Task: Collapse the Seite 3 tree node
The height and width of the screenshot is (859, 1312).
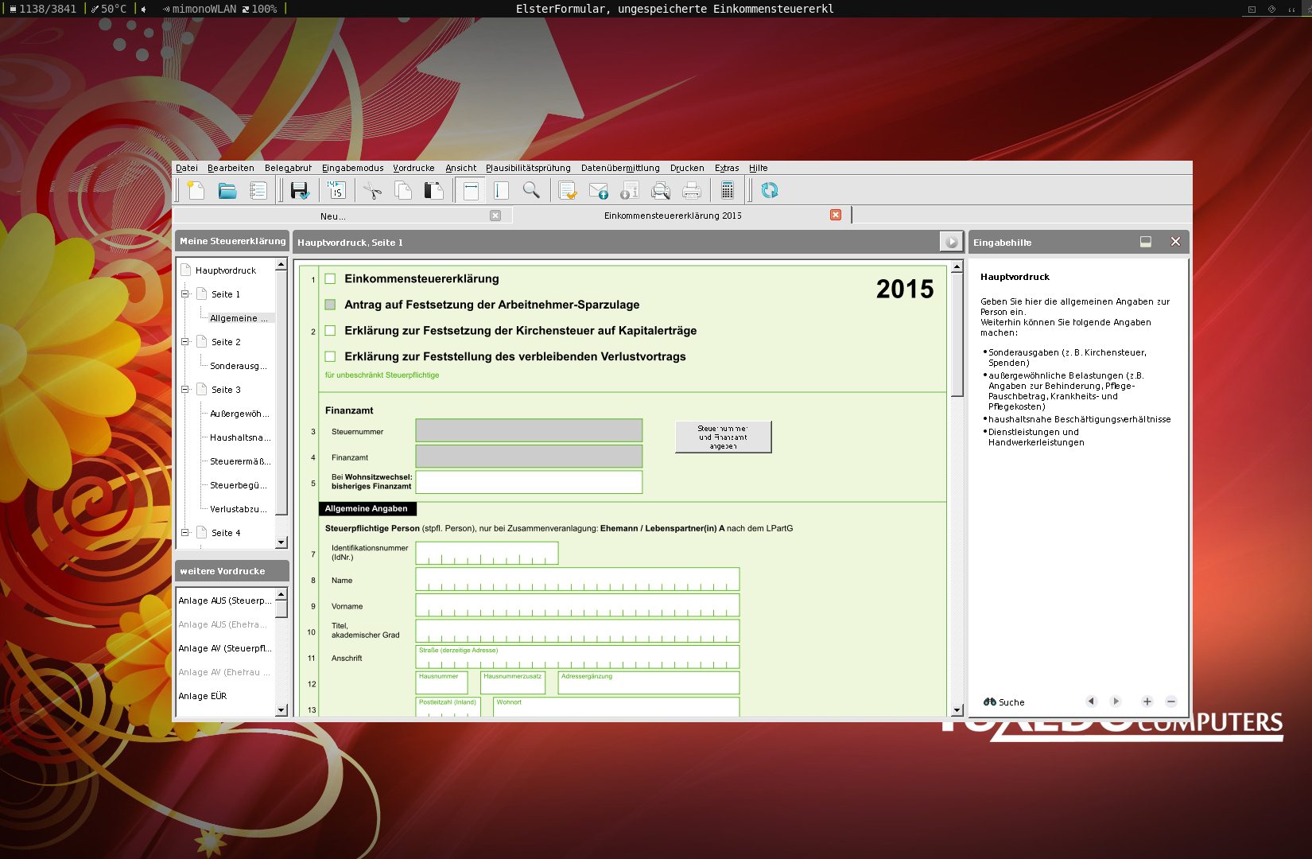Action: click(x=185, y=390)
